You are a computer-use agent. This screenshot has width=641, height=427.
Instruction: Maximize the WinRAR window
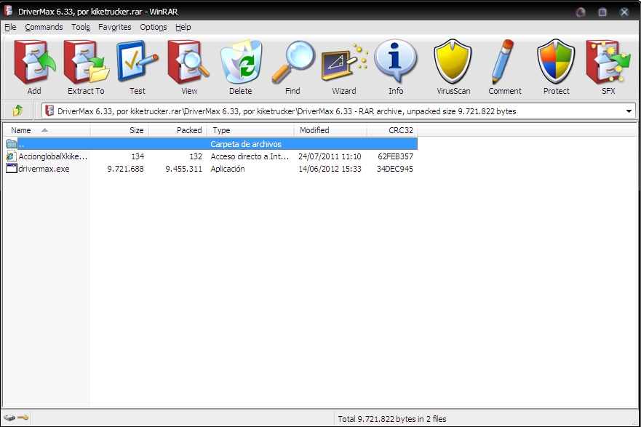[602, 12]
